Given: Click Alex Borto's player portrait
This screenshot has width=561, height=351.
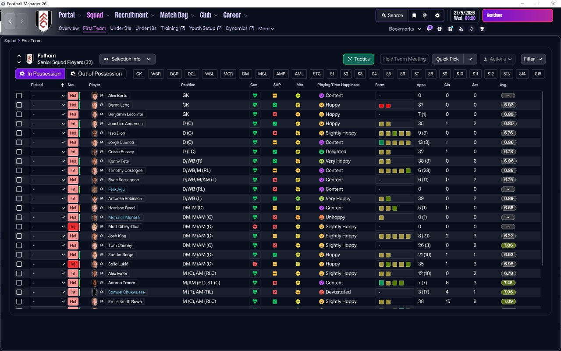Looking at the screenshot, I should tap(94, 96).
